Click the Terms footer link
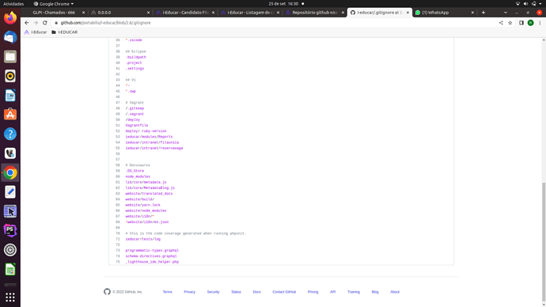Image resolution: width=546 pixels, height=307 pixels. coord(168,292)
